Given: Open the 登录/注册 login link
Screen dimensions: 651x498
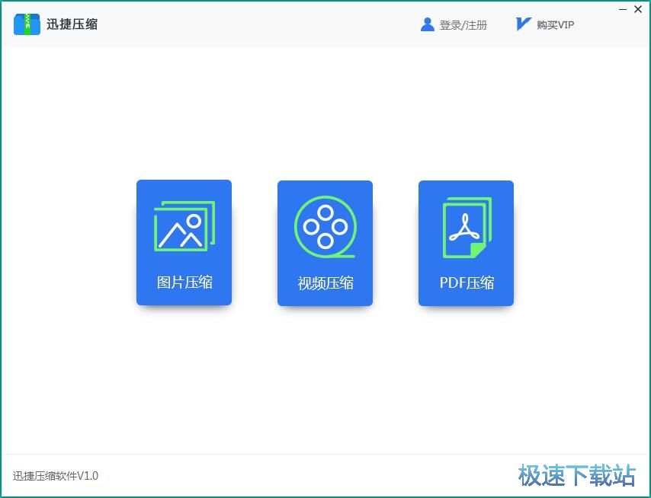Looking at the screenshot, I should (463, 25).
